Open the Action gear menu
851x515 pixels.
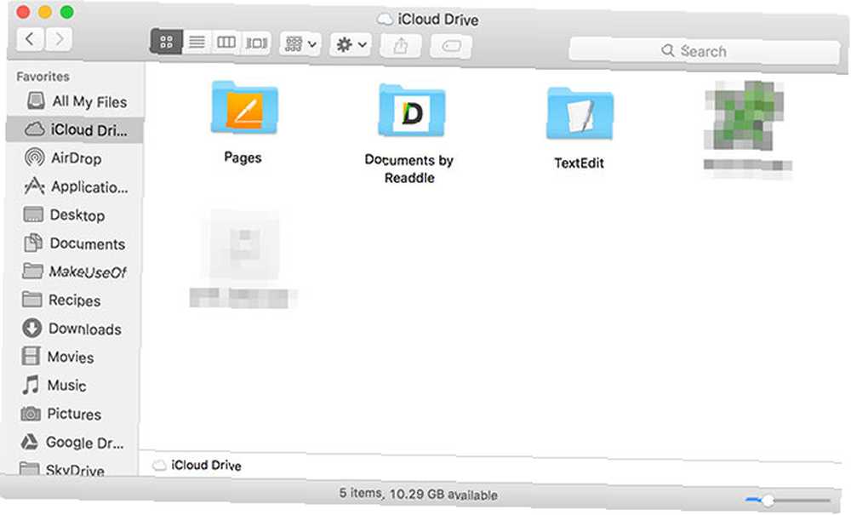(x=351, y=44)
